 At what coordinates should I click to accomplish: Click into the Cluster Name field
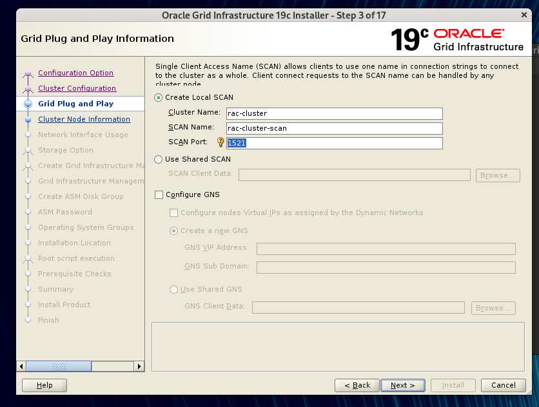point(335,113)
